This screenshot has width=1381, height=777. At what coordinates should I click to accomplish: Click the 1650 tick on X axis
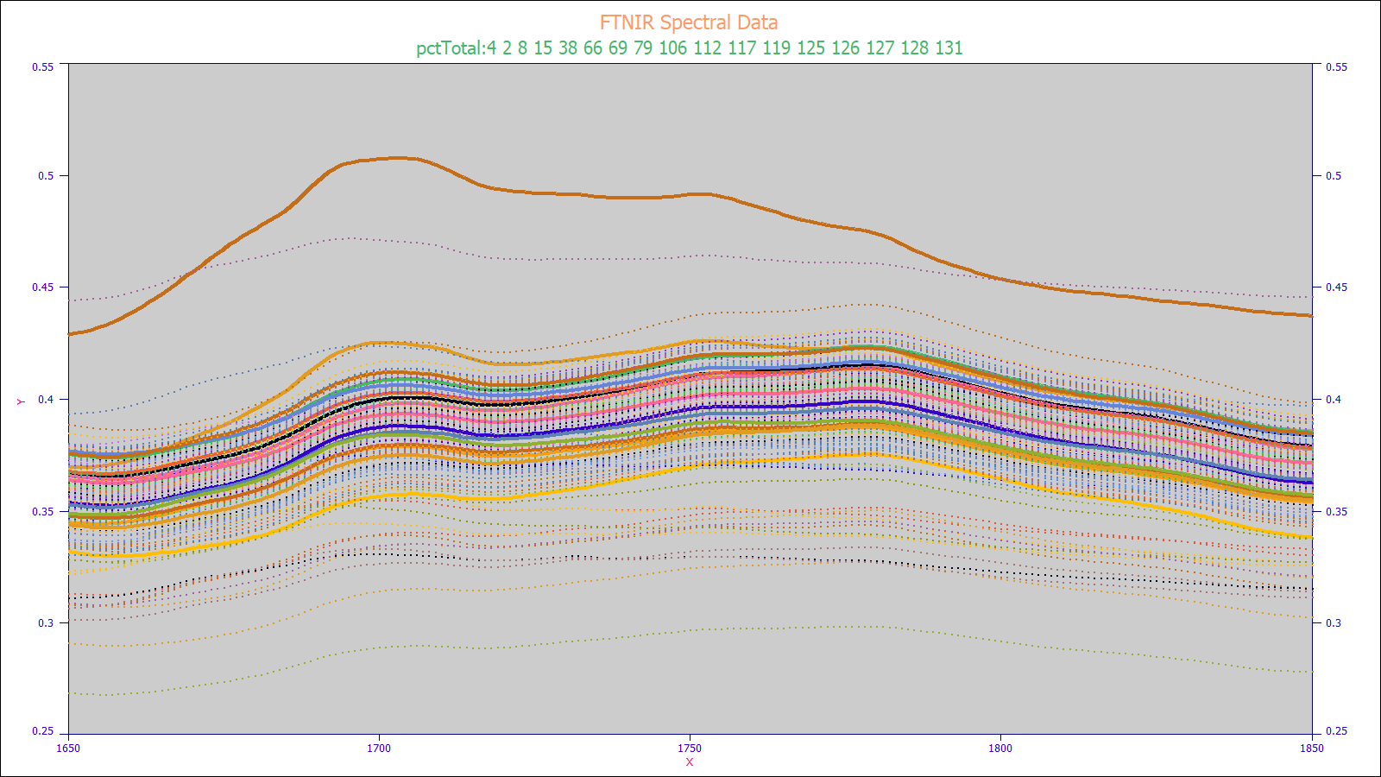(68, 748)
